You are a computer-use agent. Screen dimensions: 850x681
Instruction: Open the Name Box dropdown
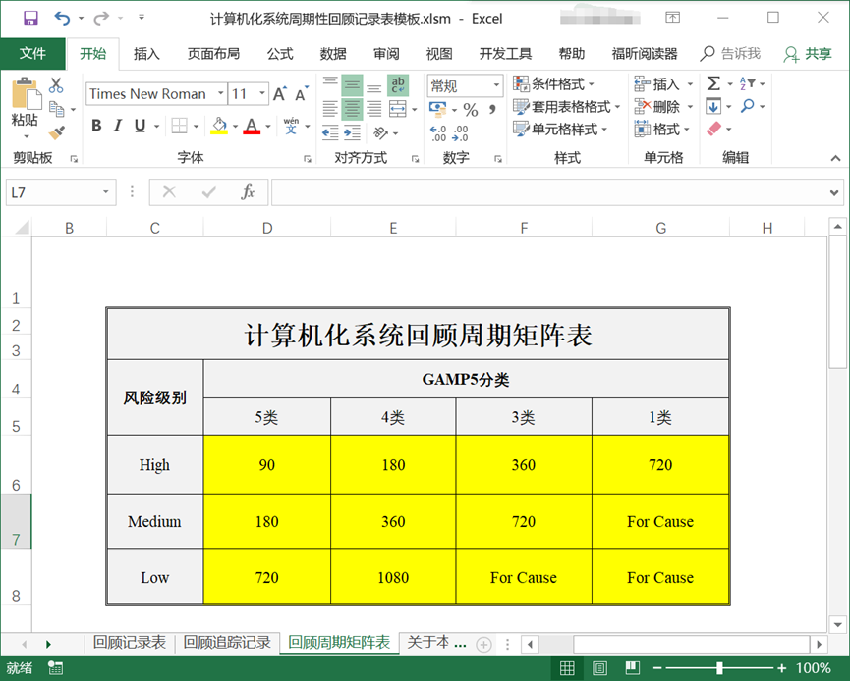point(106,193)
